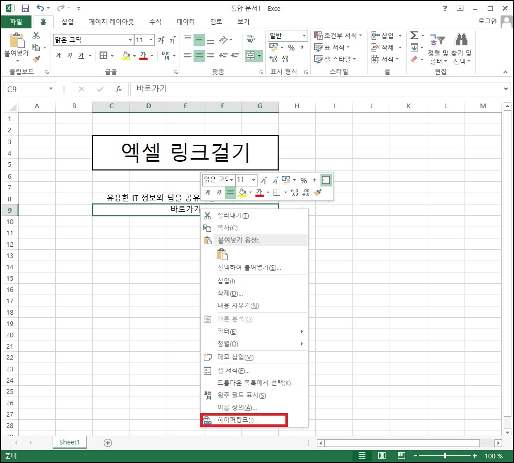Click the format painter in mini toolbar
Viewport: 514px width, 463px height.
click(x=317, y=193)
